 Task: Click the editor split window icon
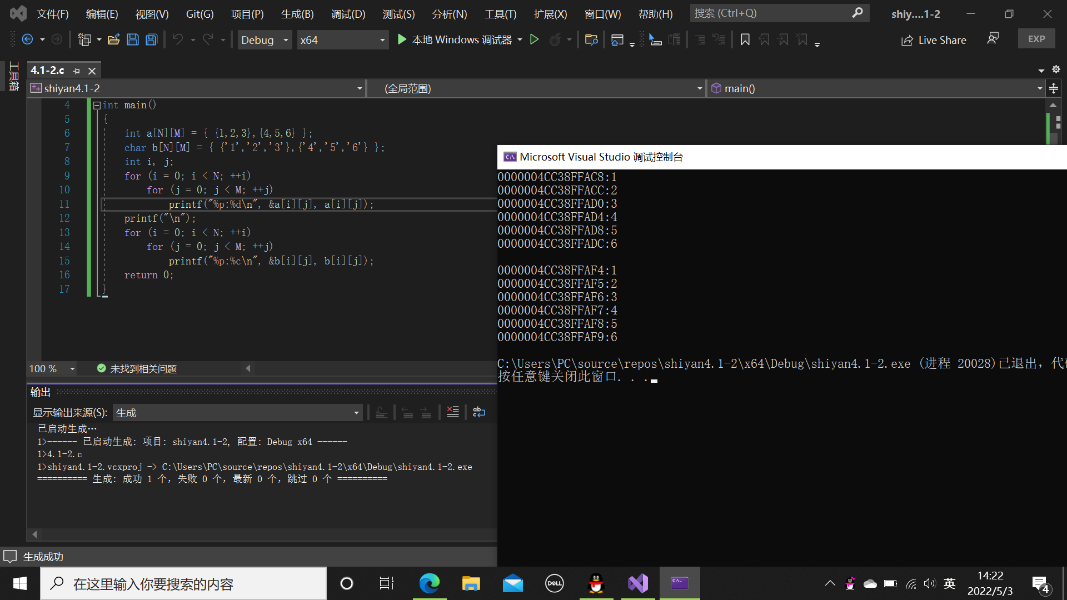click(x=1053, y=88)
